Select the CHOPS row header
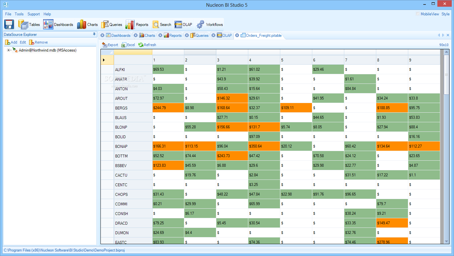The image size is (454, 256). pyautogui.click(x=133, y=194)
